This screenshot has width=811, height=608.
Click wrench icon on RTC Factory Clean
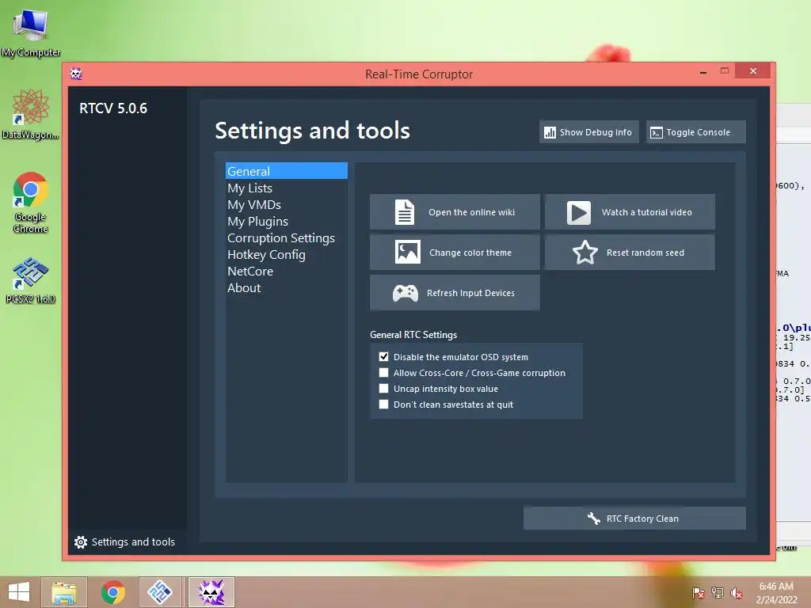tap(594, 518)
